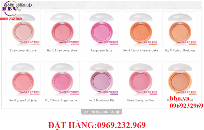Click the No. 5 Apricot Pudding blusher image
This screenshot has width=204, height=130.
tap(180, 29)
